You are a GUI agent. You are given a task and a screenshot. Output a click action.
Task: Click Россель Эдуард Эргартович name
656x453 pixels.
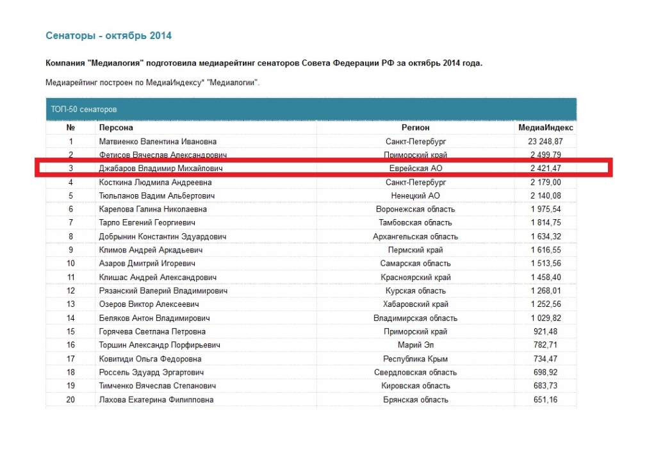pyautogui.click(x=151, y=372)
